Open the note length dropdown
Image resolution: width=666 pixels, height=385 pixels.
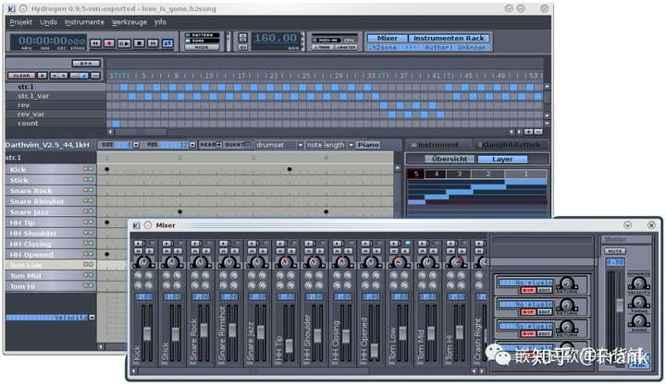[329, 145]
